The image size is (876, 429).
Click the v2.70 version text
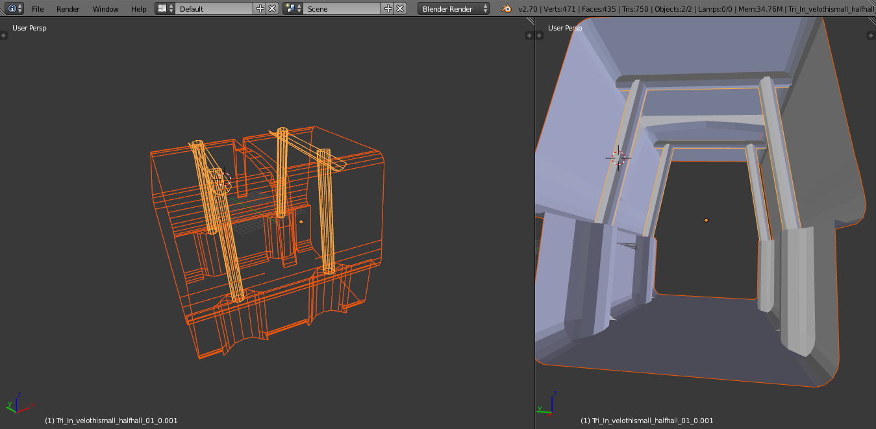(x=527, y=9)
